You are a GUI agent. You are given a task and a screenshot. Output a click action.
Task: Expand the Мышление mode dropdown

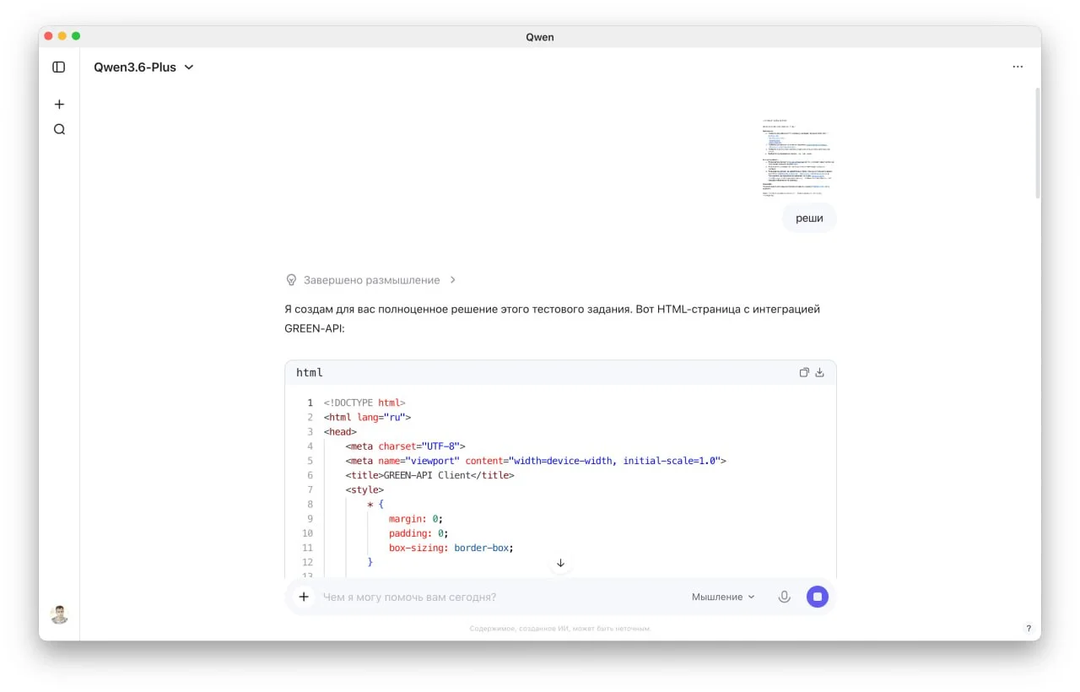[723, 597]
